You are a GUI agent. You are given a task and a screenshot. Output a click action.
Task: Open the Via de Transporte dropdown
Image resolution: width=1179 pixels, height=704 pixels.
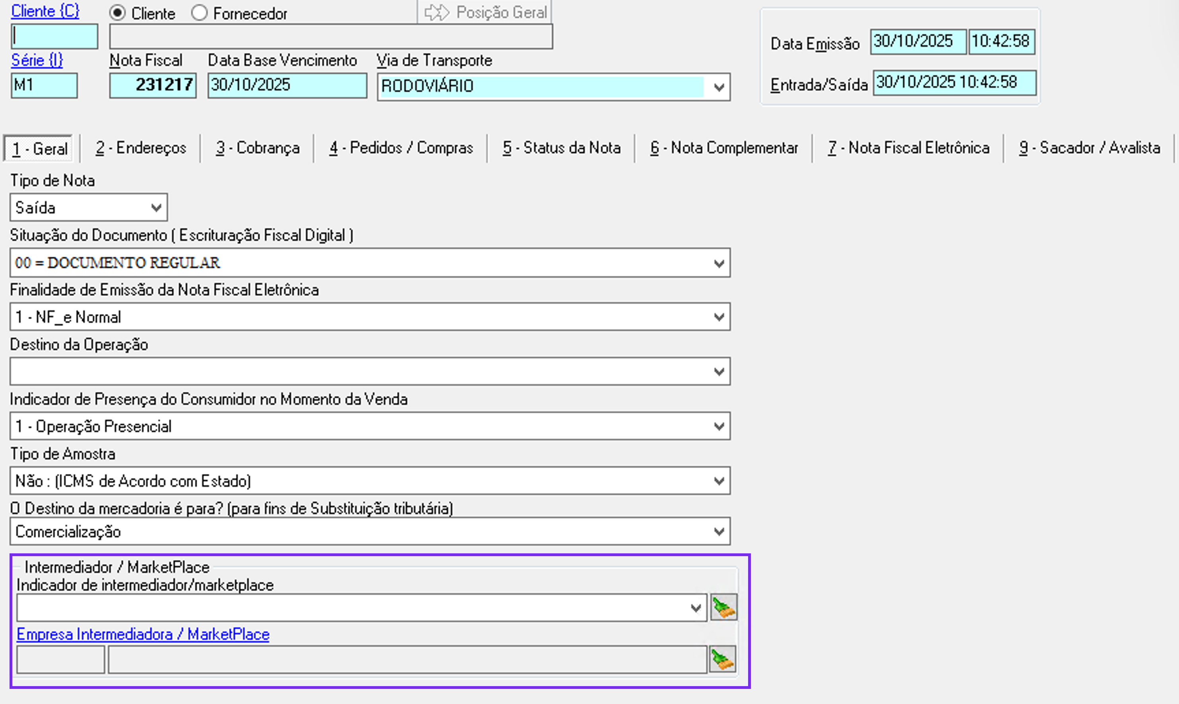pos(719,87)
